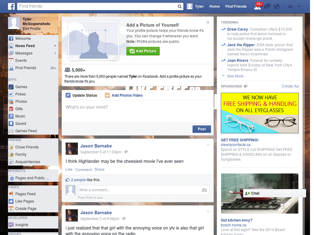Open Messages in the sidebar

pyautogui.click(x=33, y=53)
